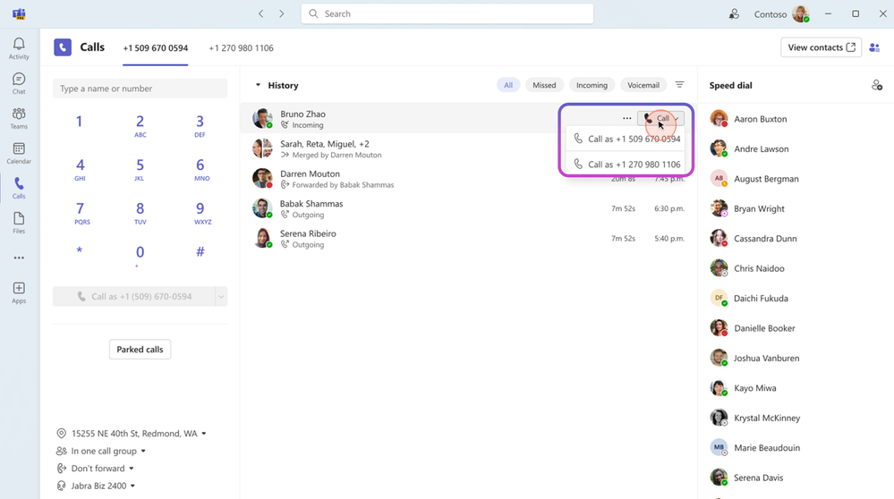The height and width of the screenshot is (499, 894).
Task: Open Files in the left rail
Action: [x=19, y=223]
